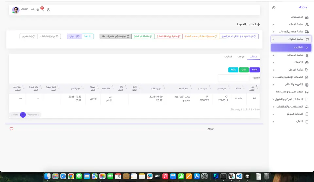Image resolution: width=314 pixels, height=182 pixels.
Task: Select the نقداً cash payment filter
Action: [88, 36]
